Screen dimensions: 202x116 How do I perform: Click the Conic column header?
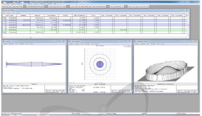point(93,16)
